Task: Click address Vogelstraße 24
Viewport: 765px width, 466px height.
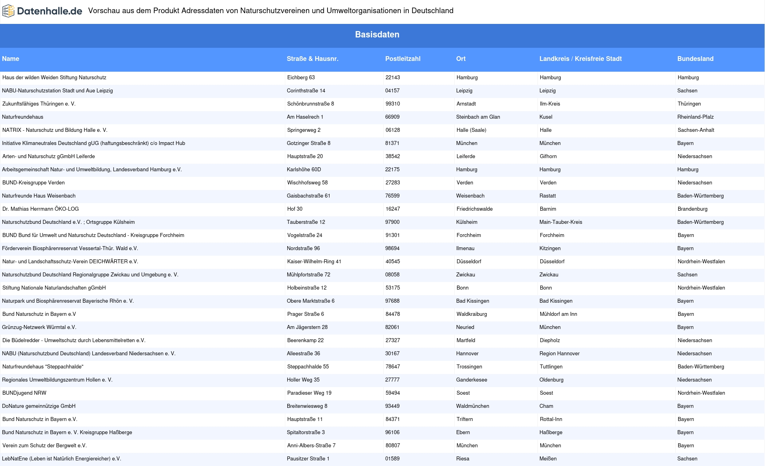Action: pyautogui.click(x=305, y=235)
